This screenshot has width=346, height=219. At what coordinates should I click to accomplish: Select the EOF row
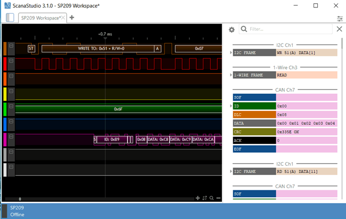click(285, 149)
